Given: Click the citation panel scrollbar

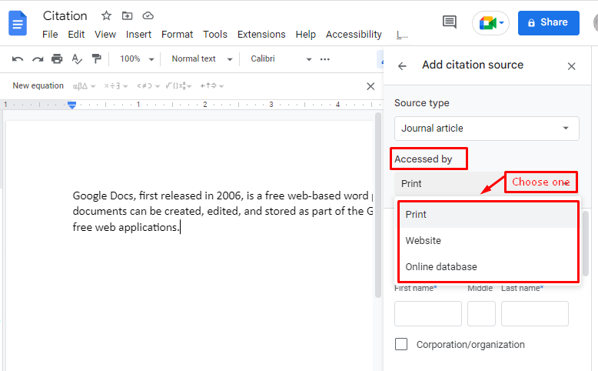Looking at the screenshot, I should click(586, 243).
